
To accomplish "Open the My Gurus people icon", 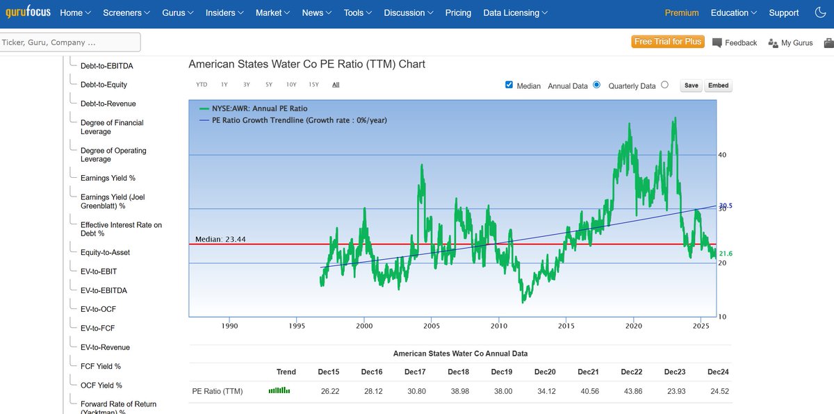I will click(x=773, y=42).
